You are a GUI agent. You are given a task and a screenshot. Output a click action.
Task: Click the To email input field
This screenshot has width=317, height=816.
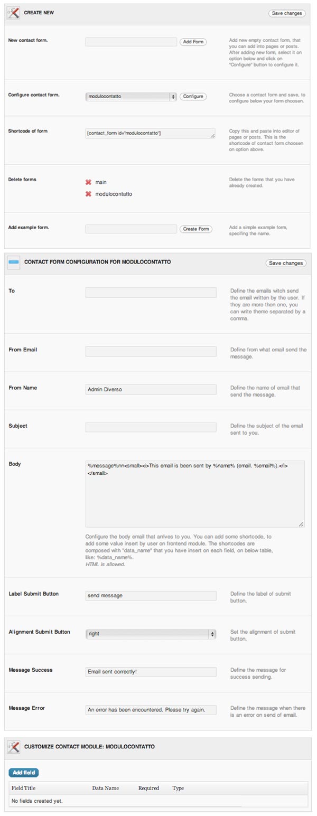pyautogui.click(x=151, y=292)
